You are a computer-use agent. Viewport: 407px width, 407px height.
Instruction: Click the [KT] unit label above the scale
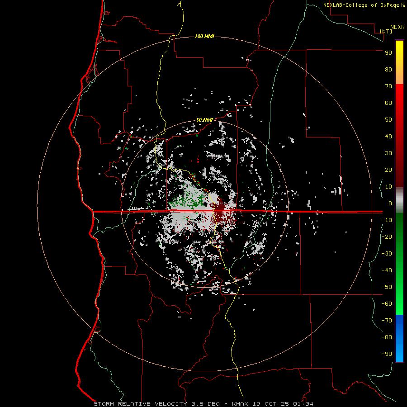tap(386, 31)
